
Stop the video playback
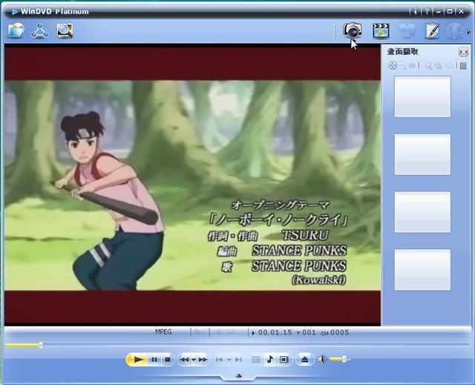pos(167,360)
